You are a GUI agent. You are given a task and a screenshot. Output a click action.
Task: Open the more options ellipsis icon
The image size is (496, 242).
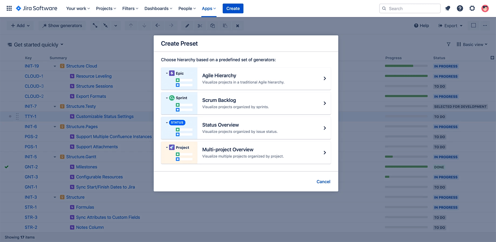pyautogui.click(x=485, y=26)
